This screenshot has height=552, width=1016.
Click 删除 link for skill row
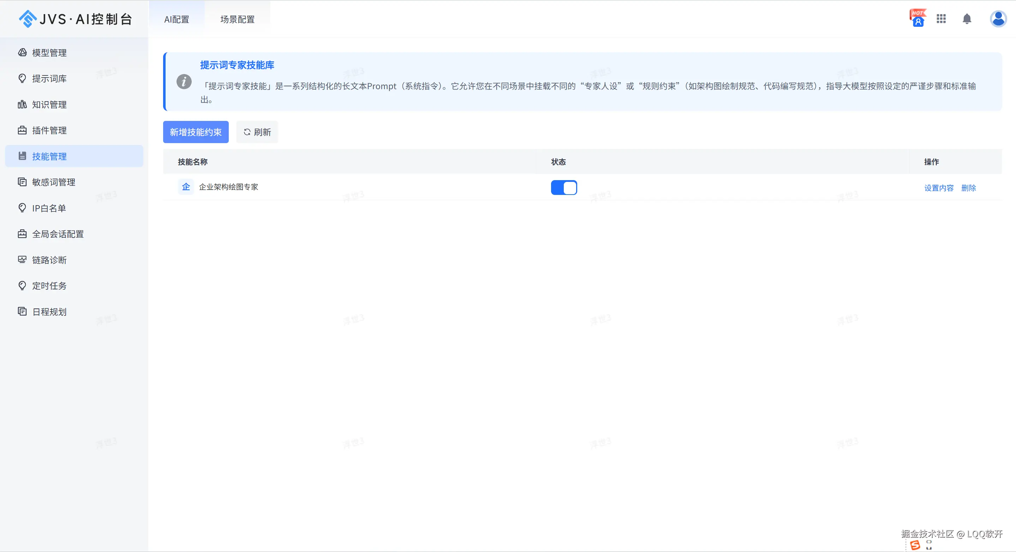(968, 188)
